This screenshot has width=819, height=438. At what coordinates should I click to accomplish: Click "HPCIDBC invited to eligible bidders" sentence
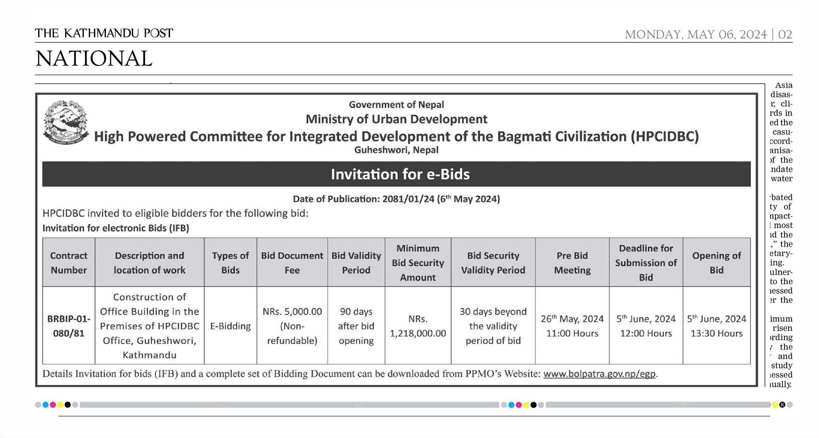175,213
